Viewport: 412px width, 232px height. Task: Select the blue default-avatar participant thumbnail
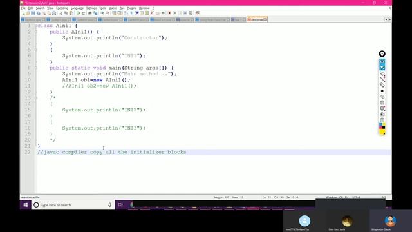point(304,220)
